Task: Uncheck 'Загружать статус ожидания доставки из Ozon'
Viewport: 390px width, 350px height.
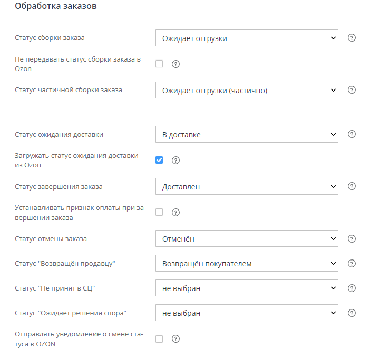Action: 159,160
